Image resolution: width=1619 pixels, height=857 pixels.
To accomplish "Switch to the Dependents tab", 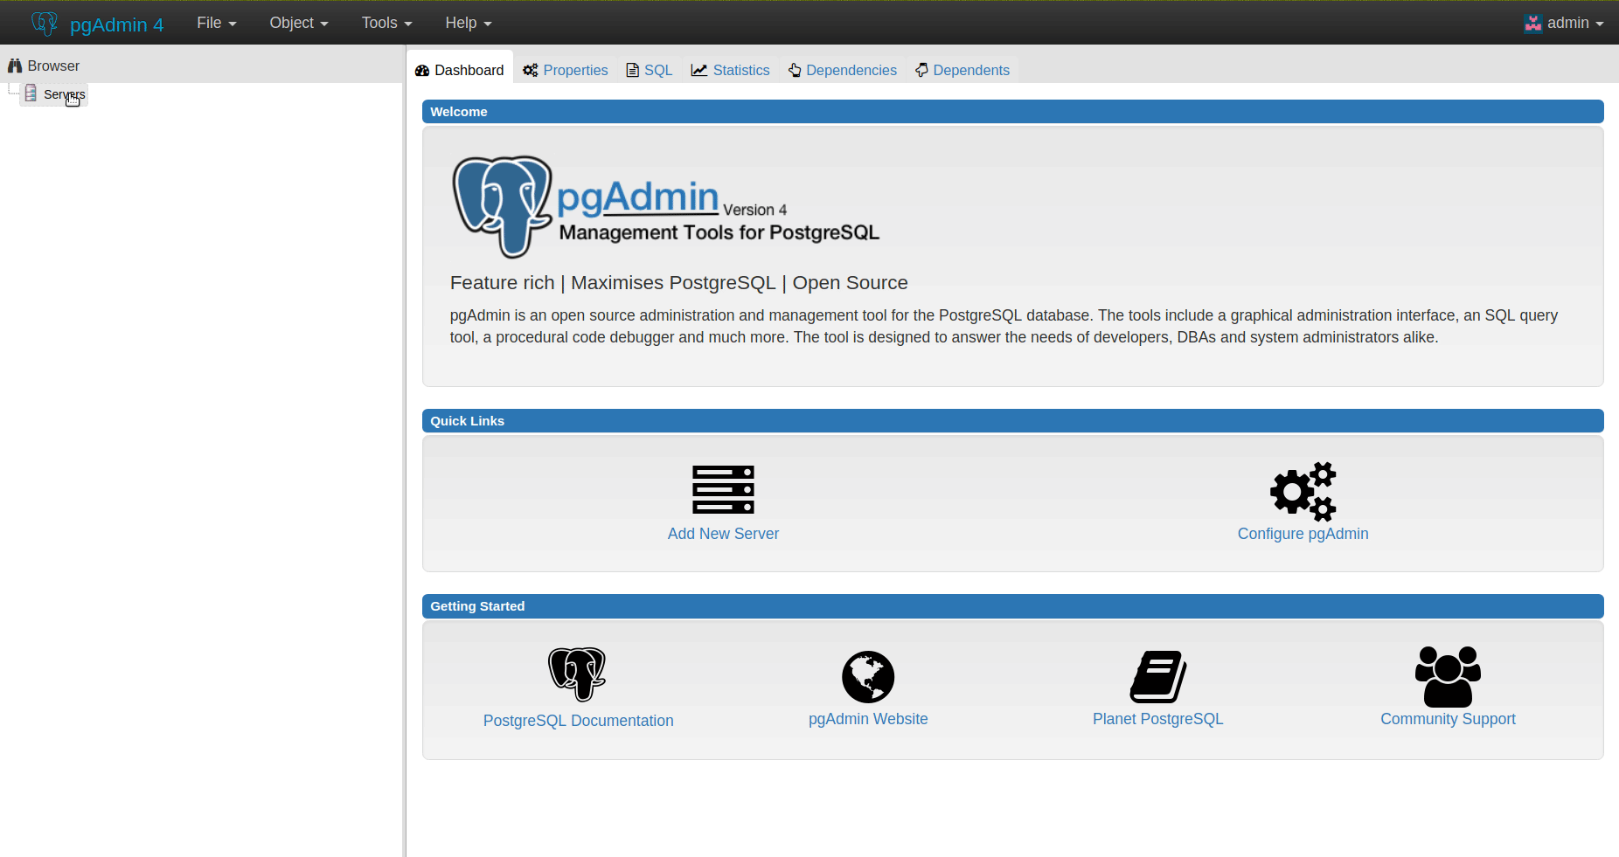I will pyautogui.click(x=962, y=70).
